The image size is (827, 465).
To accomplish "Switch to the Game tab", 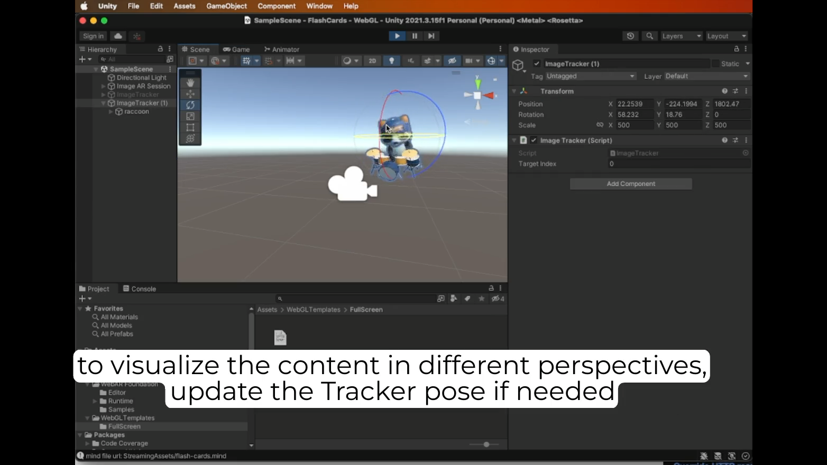I will (x=236, y=49).
